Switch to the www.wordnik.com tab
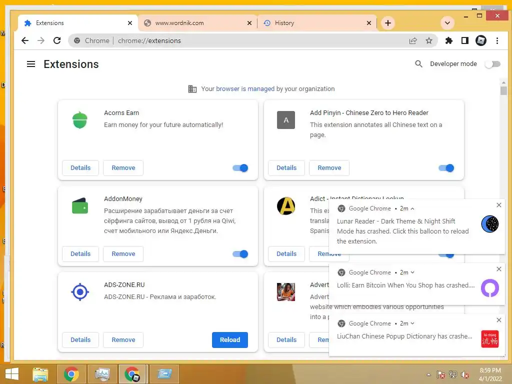This screenshot has height=384, width=512. tap(198, 23)
